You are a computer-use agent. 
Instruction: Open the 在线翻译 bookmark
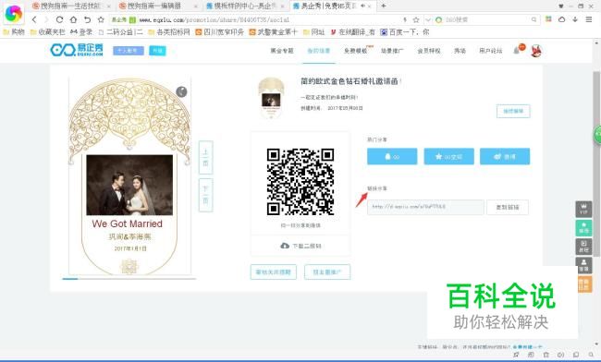tap(352, 32)
